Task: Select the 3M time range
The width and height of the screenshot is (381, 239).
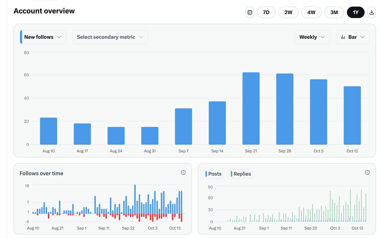Action: coord(334,12)
